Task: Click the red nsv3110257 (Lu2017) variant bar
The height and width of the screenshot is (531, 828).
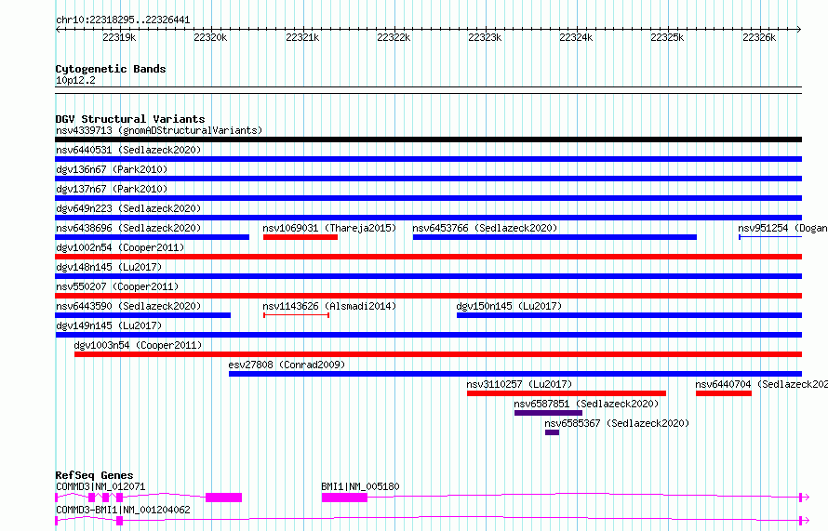Action: [567, 393]
